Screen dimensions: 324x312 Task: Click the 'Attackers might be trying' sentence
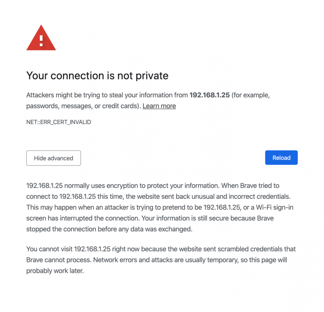[148, 100]
